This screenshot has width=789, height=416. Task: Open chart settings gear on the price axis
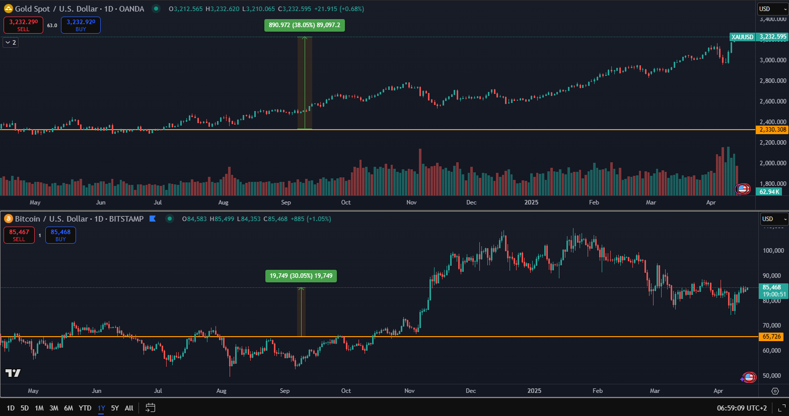[775, 391]
